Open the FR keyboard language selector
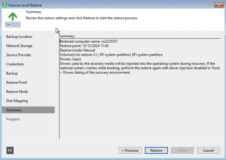226x160 pixels. coord(10,150)
